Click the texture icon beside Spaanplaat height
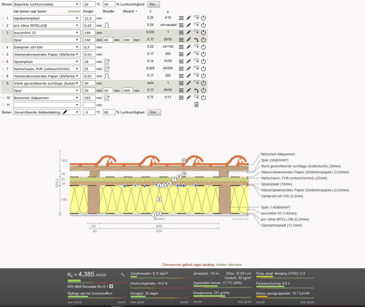365x307 pixels. [x=107, y=62]
